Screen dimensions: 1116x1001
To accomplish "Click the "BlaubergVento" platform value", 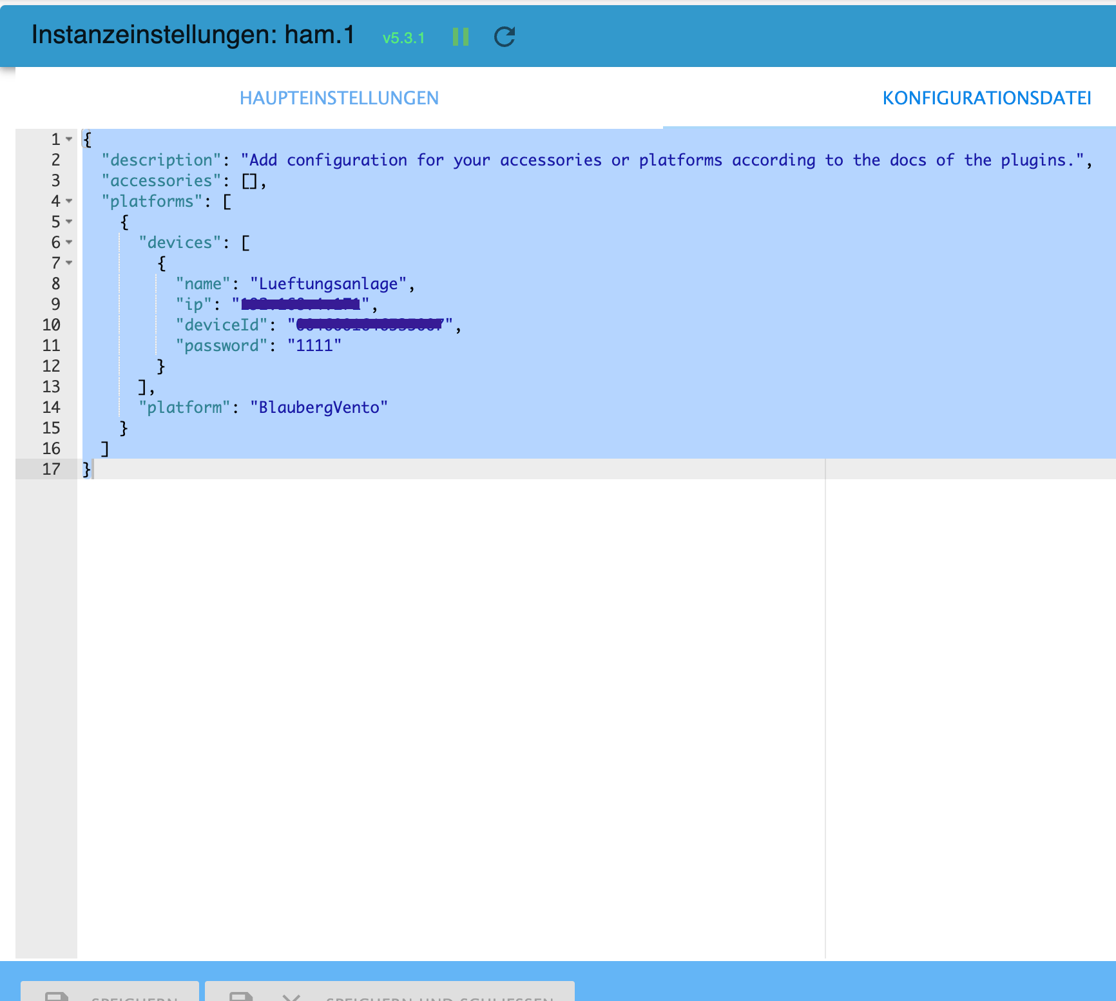I will tap(319, 407).
